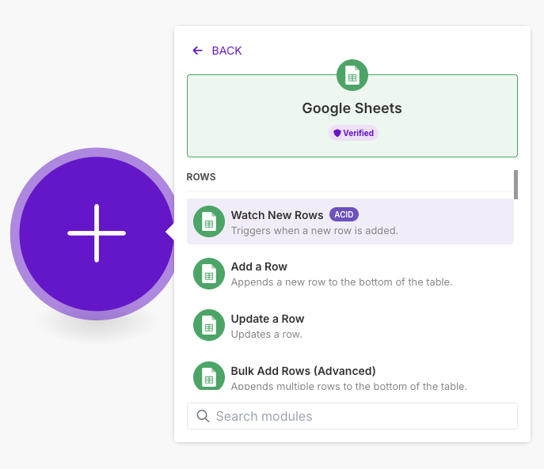Image resolution: width=544 pixels, height=469 pixels.
Task: Click the back arrow icon
Action: pos(197,51)
